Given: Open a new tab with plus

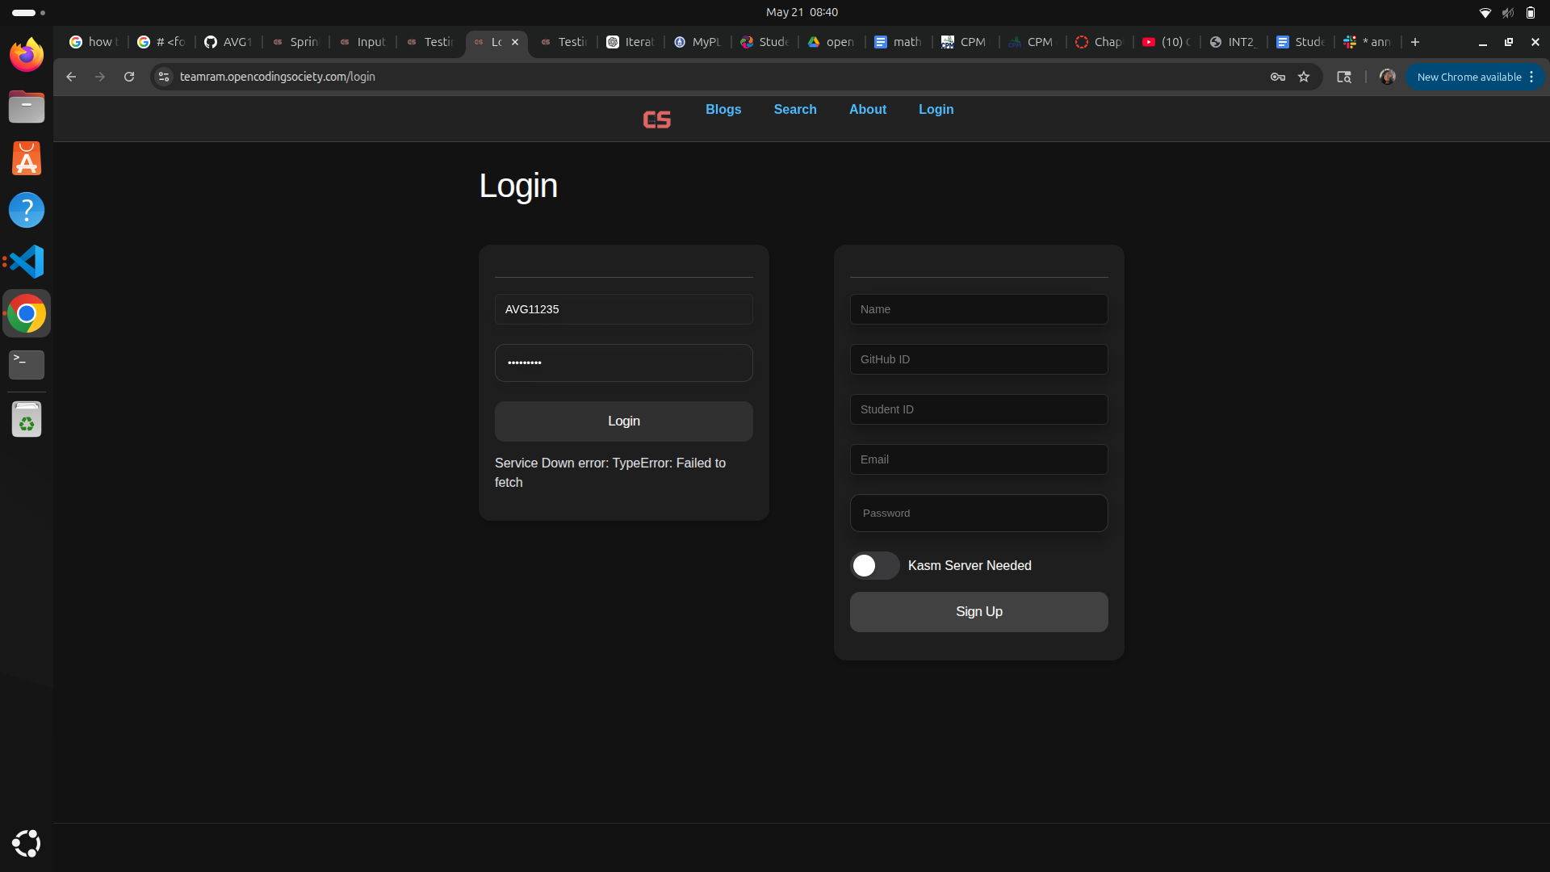Looking at the screenshot, I should tap(1415, 42).
